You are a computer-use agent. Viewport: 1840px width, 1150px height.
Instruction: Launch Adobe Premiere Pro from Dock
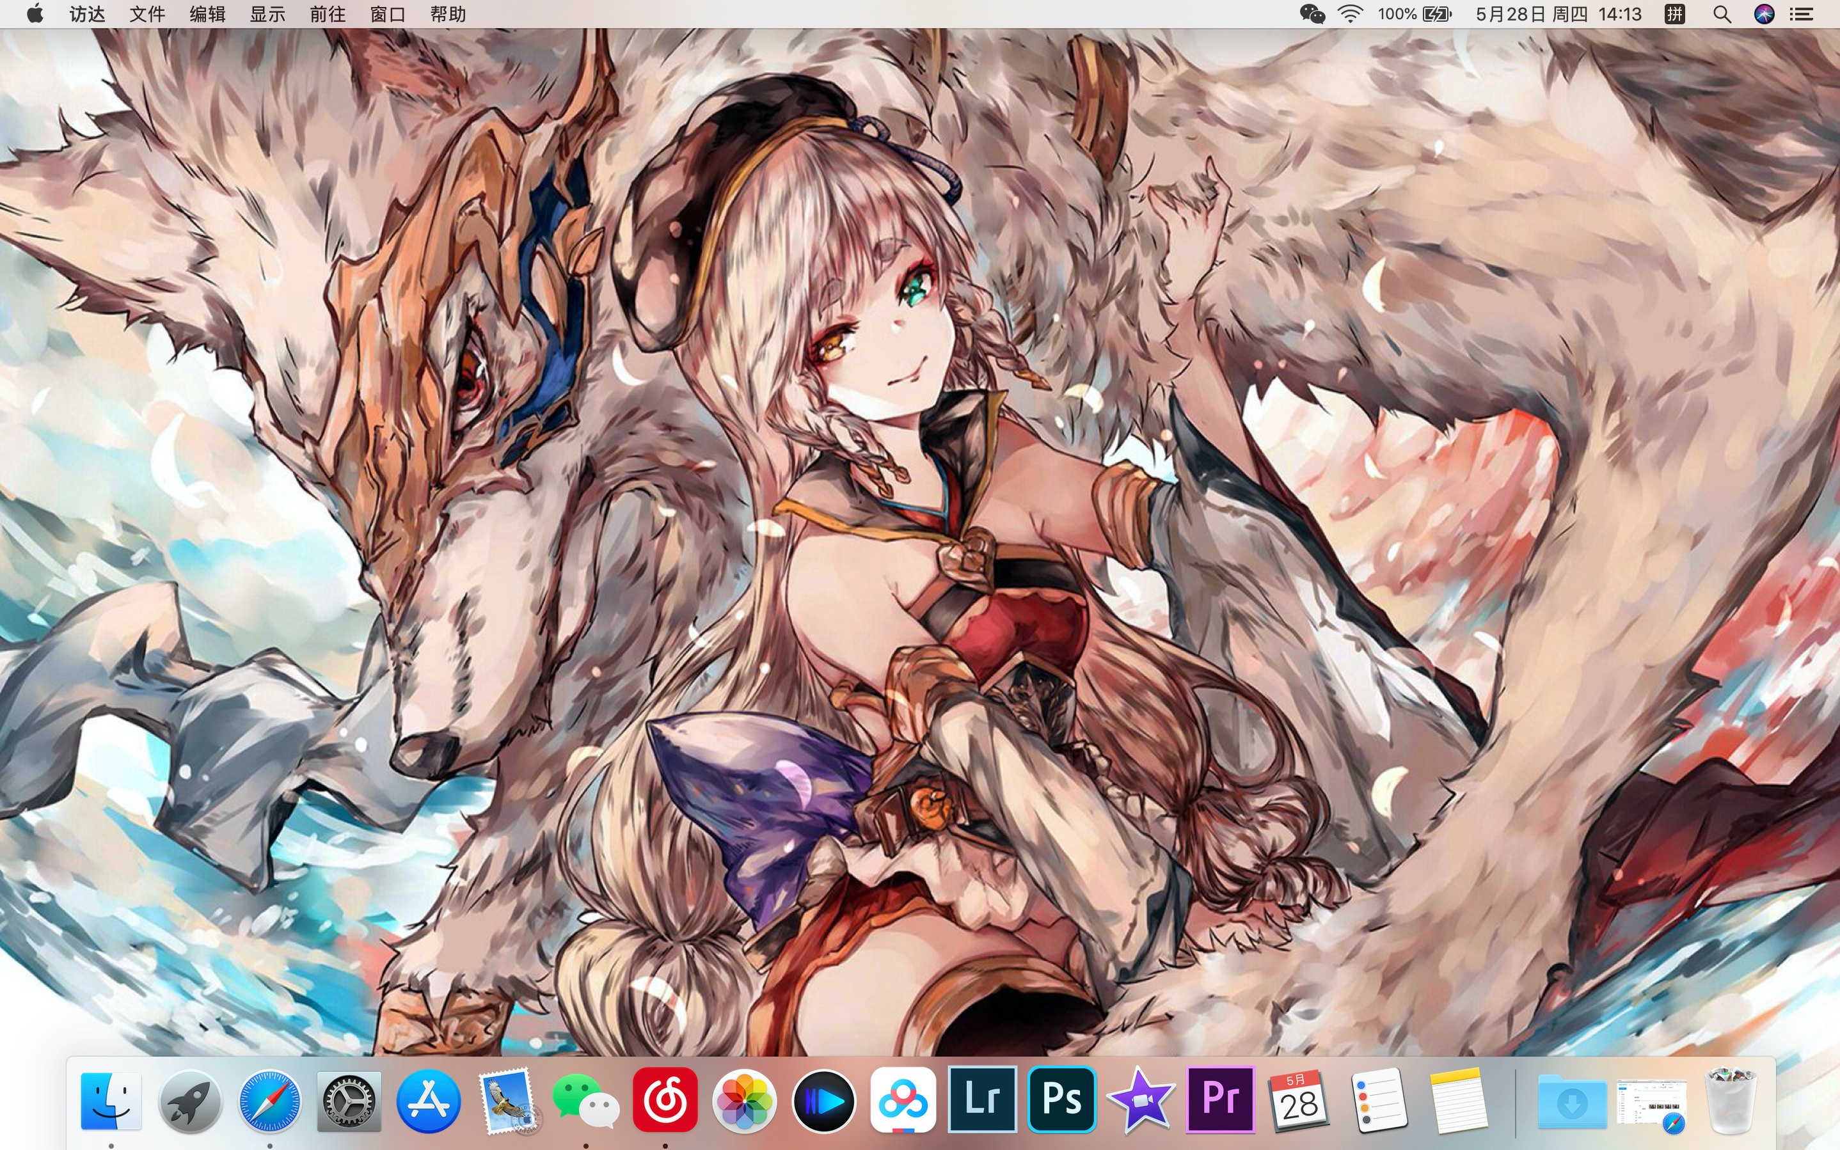1219,1101
